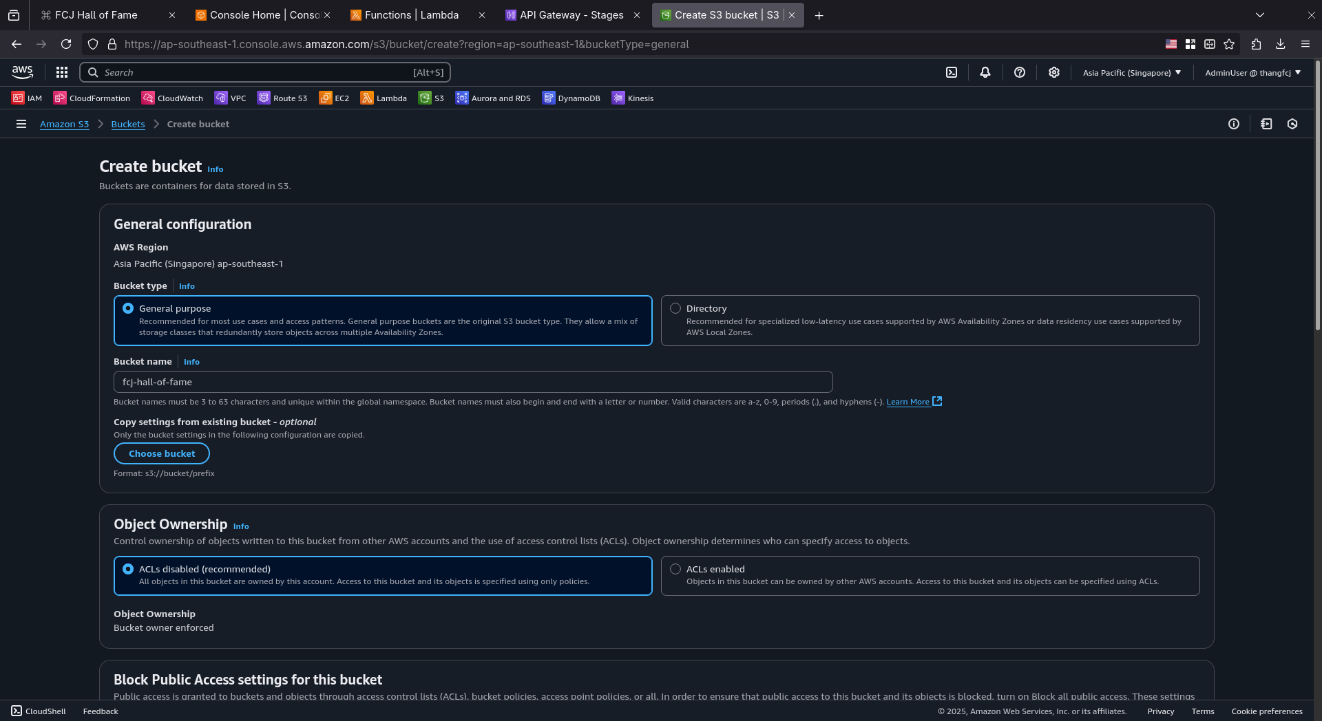The width and height of the screenshot is (1322, 721).
Task: Open the AWS services grid menu
Action: point(62,72)
